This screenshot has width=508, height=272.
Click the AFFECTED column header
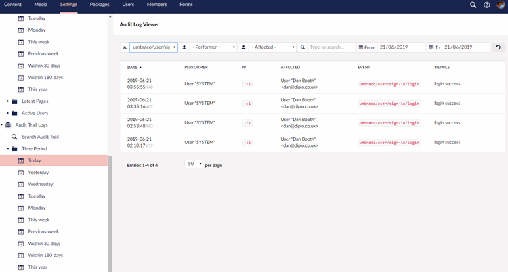point(291,68)
